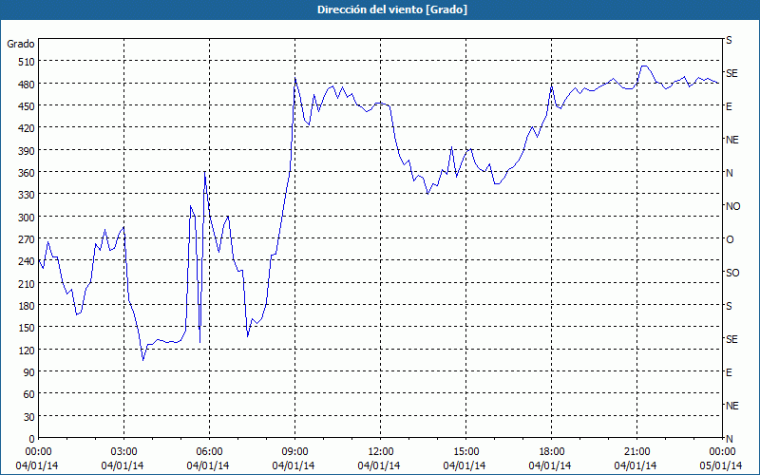Image resolution: width=760 pixels, height=475 pixels.
Task: Click the 03:00 time axis label
Action: coord(124,452)
